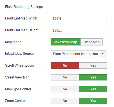Open the Infowindow Source dropdown list
The width and height of the screenshot is (114, 107).
(x=79, y=54)
